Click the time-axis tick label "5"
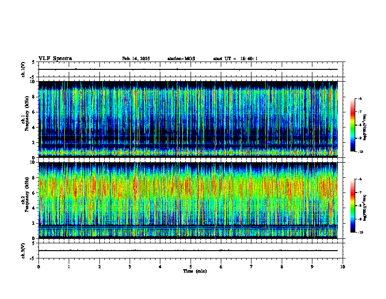The image size is (386, 299). (x=191, y=267)
